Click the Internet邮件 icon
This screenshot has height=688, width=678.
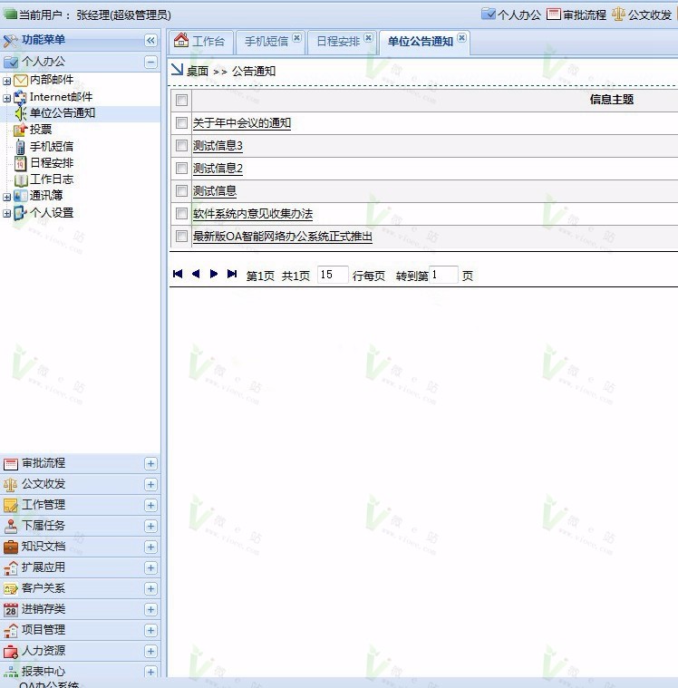(x=20, y=97)
